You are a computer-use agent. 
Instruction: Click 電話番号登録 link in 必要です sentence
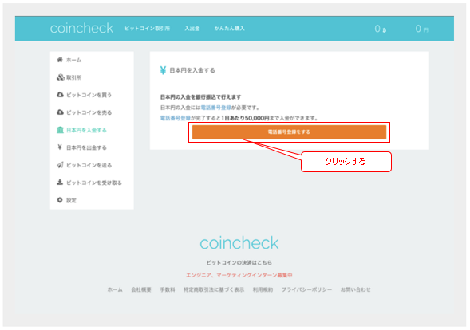pos(215,108)
